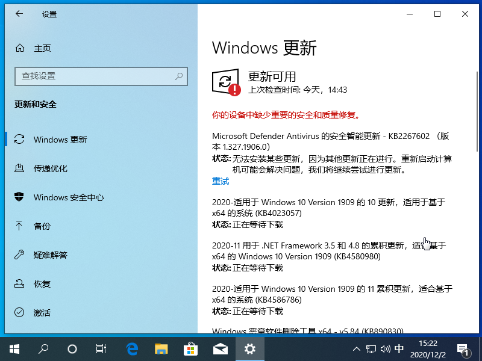Open Windows 安全中心 section label
This screenshot has width=482, height=361.
click(69, 197)
